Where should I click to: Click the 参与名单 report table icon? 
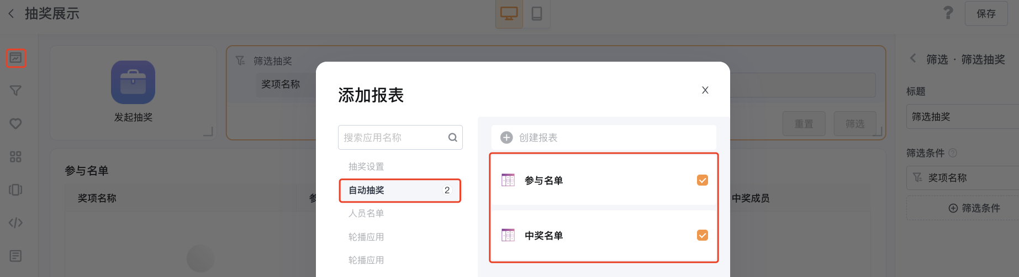[x=508, y=180]
